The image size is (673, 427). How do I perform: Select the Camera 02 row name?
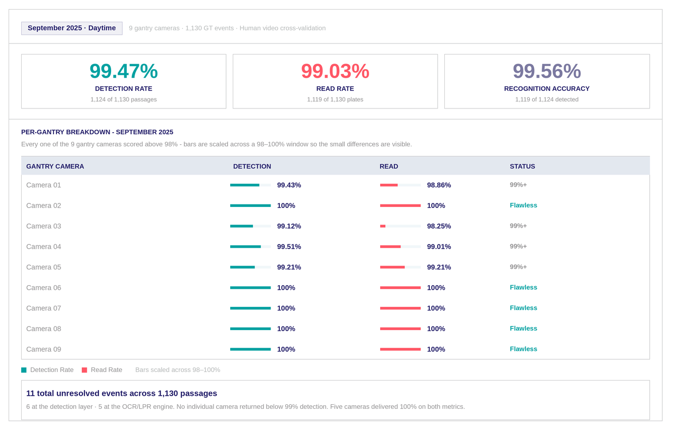43,206
